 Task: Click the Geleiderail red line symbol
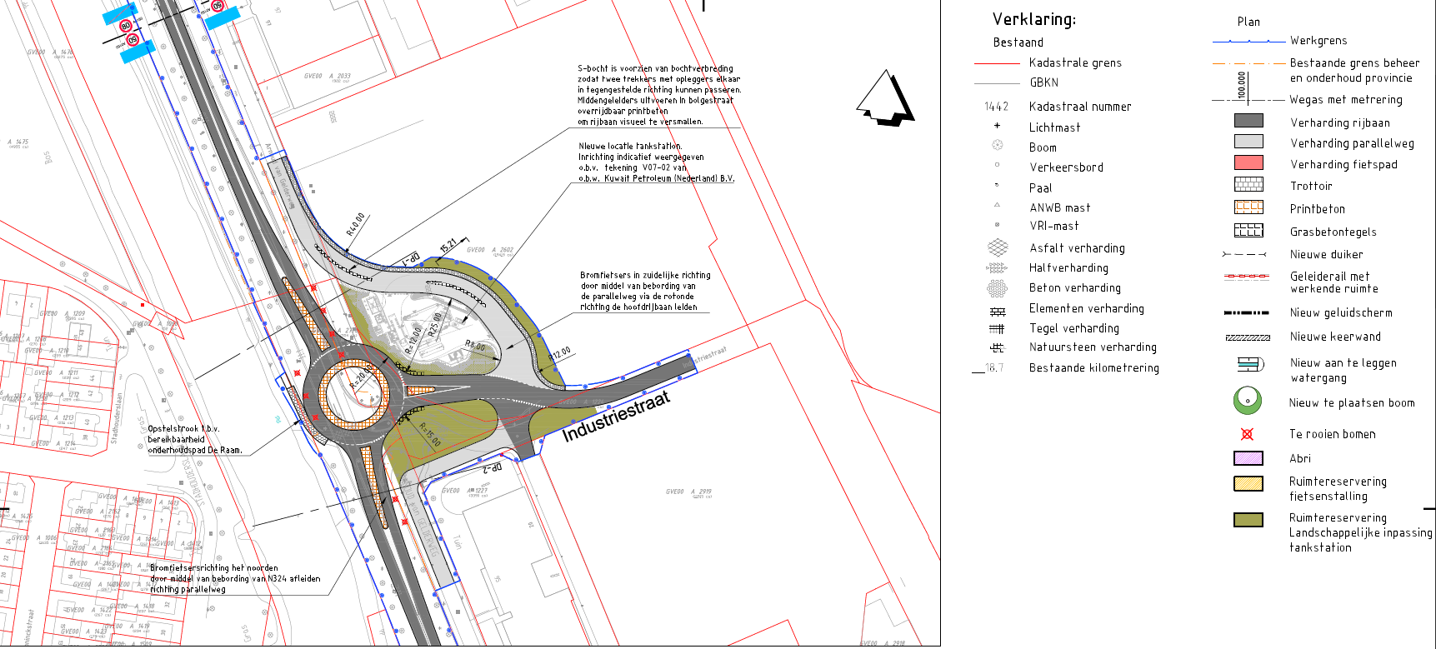[x=1247, y=277]
